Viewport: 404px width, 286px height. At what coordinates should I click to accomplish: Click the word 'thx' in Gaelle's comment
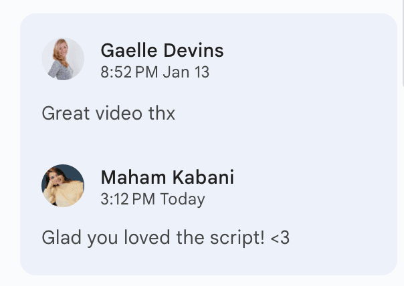click(x=161, y=113)
